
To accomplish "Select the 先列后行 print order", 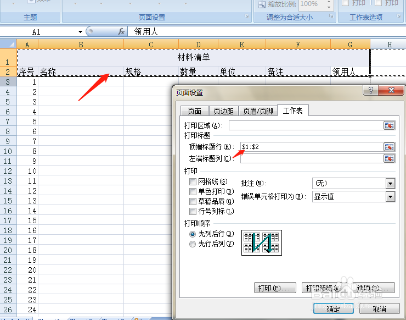I will [193, 234].
